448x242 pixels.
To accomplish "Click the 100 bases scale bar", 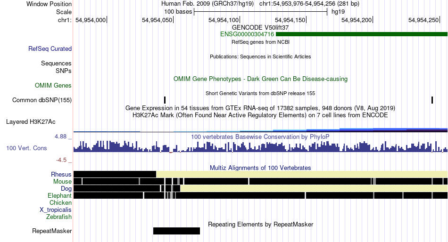I will click(x=261, y=12).
